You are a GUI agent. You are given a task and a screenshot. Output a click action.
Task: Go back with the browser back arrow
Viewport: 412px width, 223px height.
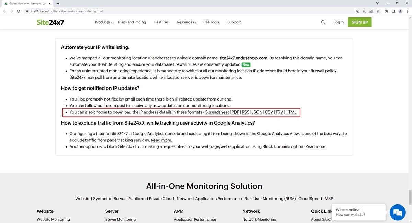pyautogui.click(x=5, y=11)
